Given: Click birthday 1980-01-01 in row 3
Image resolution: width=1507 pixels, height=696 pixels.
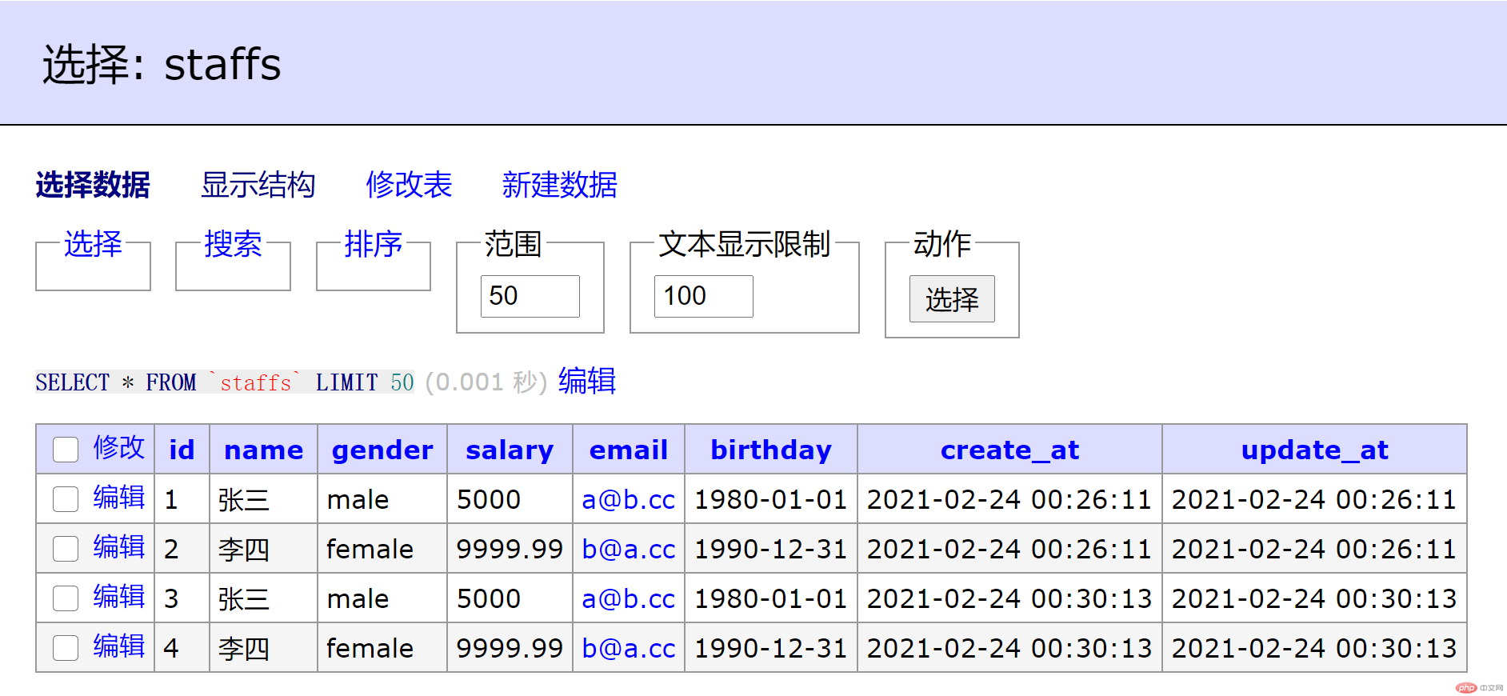Looking at the screenshot, I should tap(771, 599).
